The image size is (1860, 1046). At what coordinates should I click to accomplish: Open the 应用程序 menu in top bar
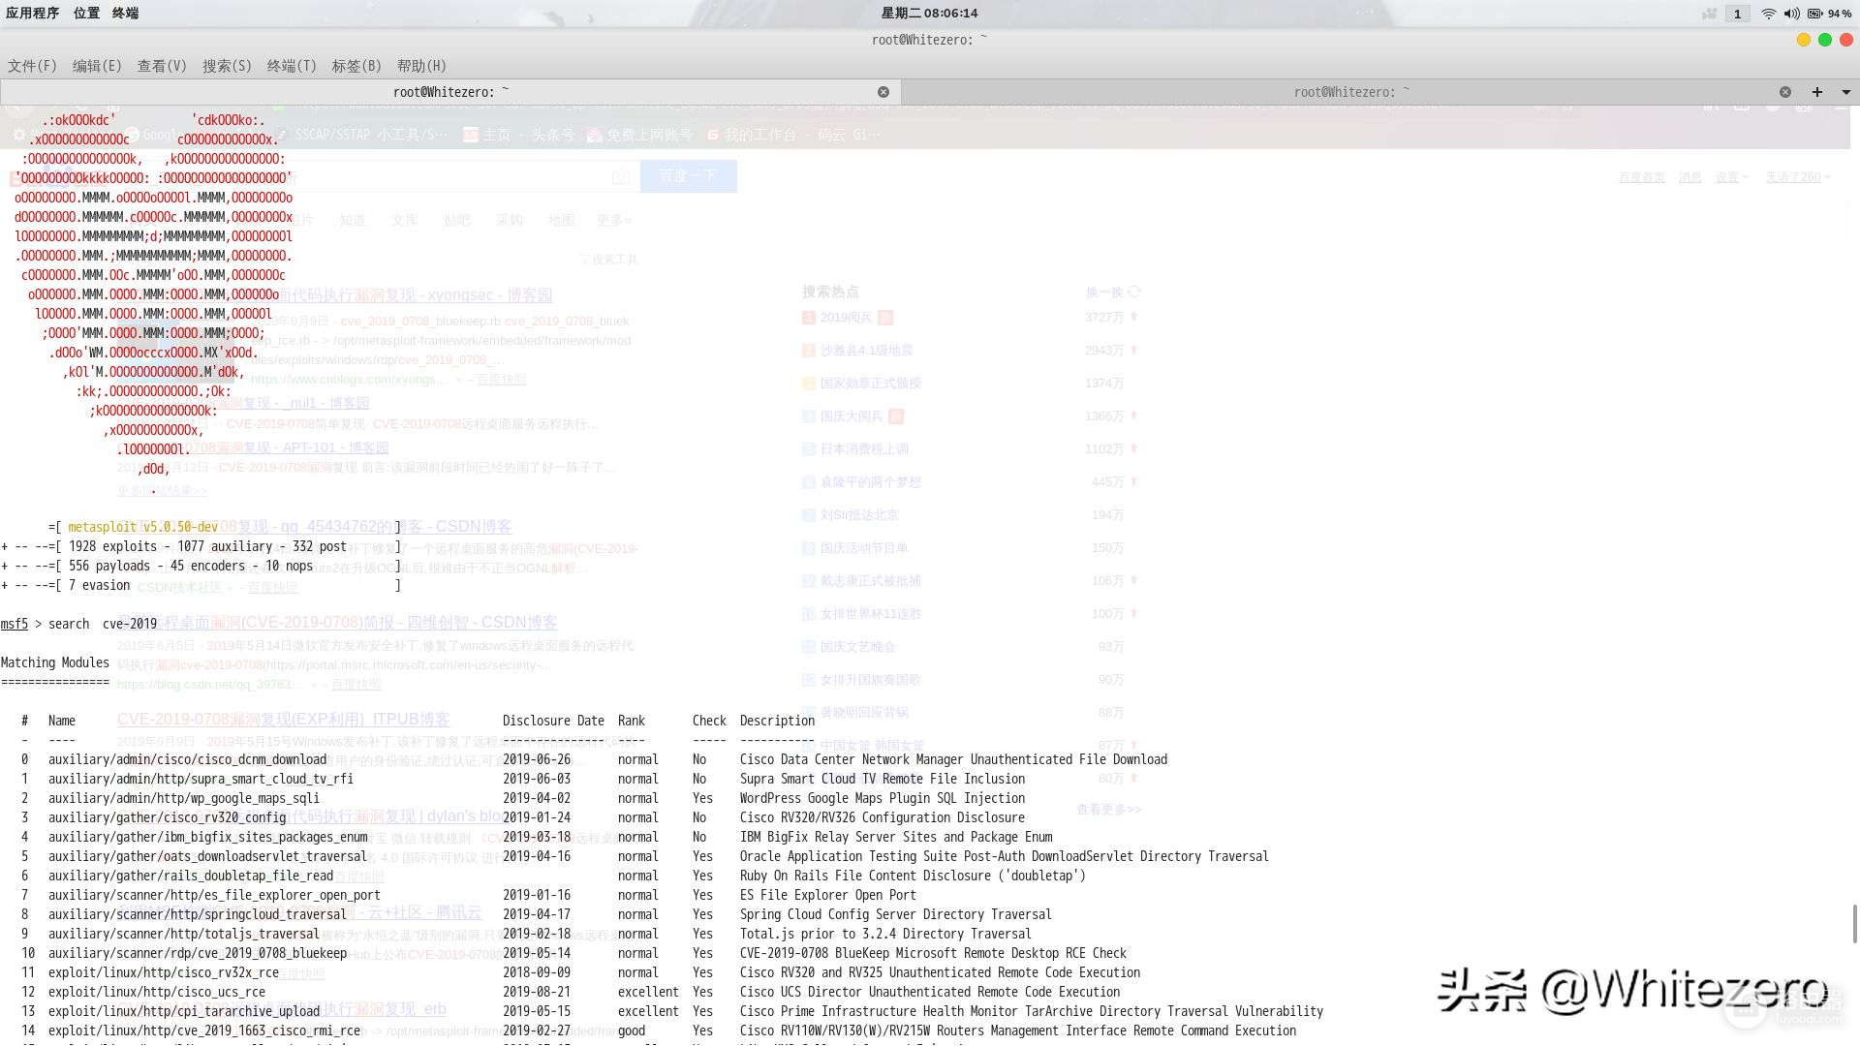tap(33, 13)
